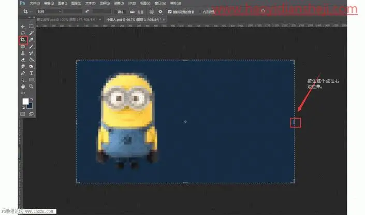
Task: Open the 文字(Y) menu
Action: coord(90,3)
